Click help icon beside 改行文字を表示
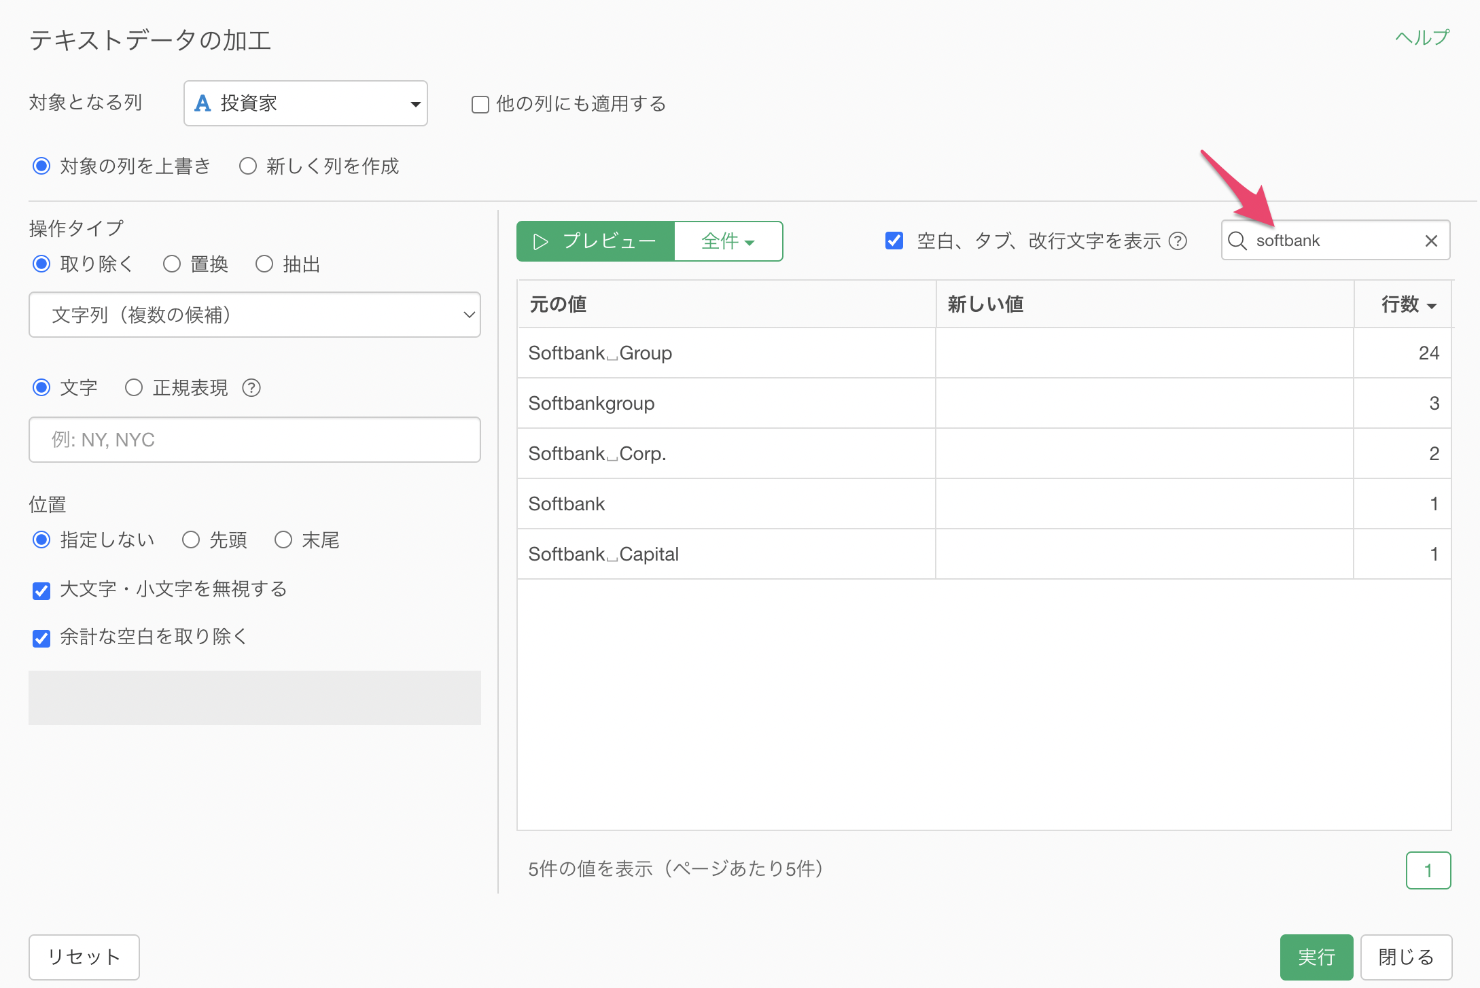 tap(1178, 241)
